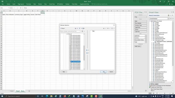Cancel the Member Selection dialog
The image size is (175, 98).
pos(111,72)
